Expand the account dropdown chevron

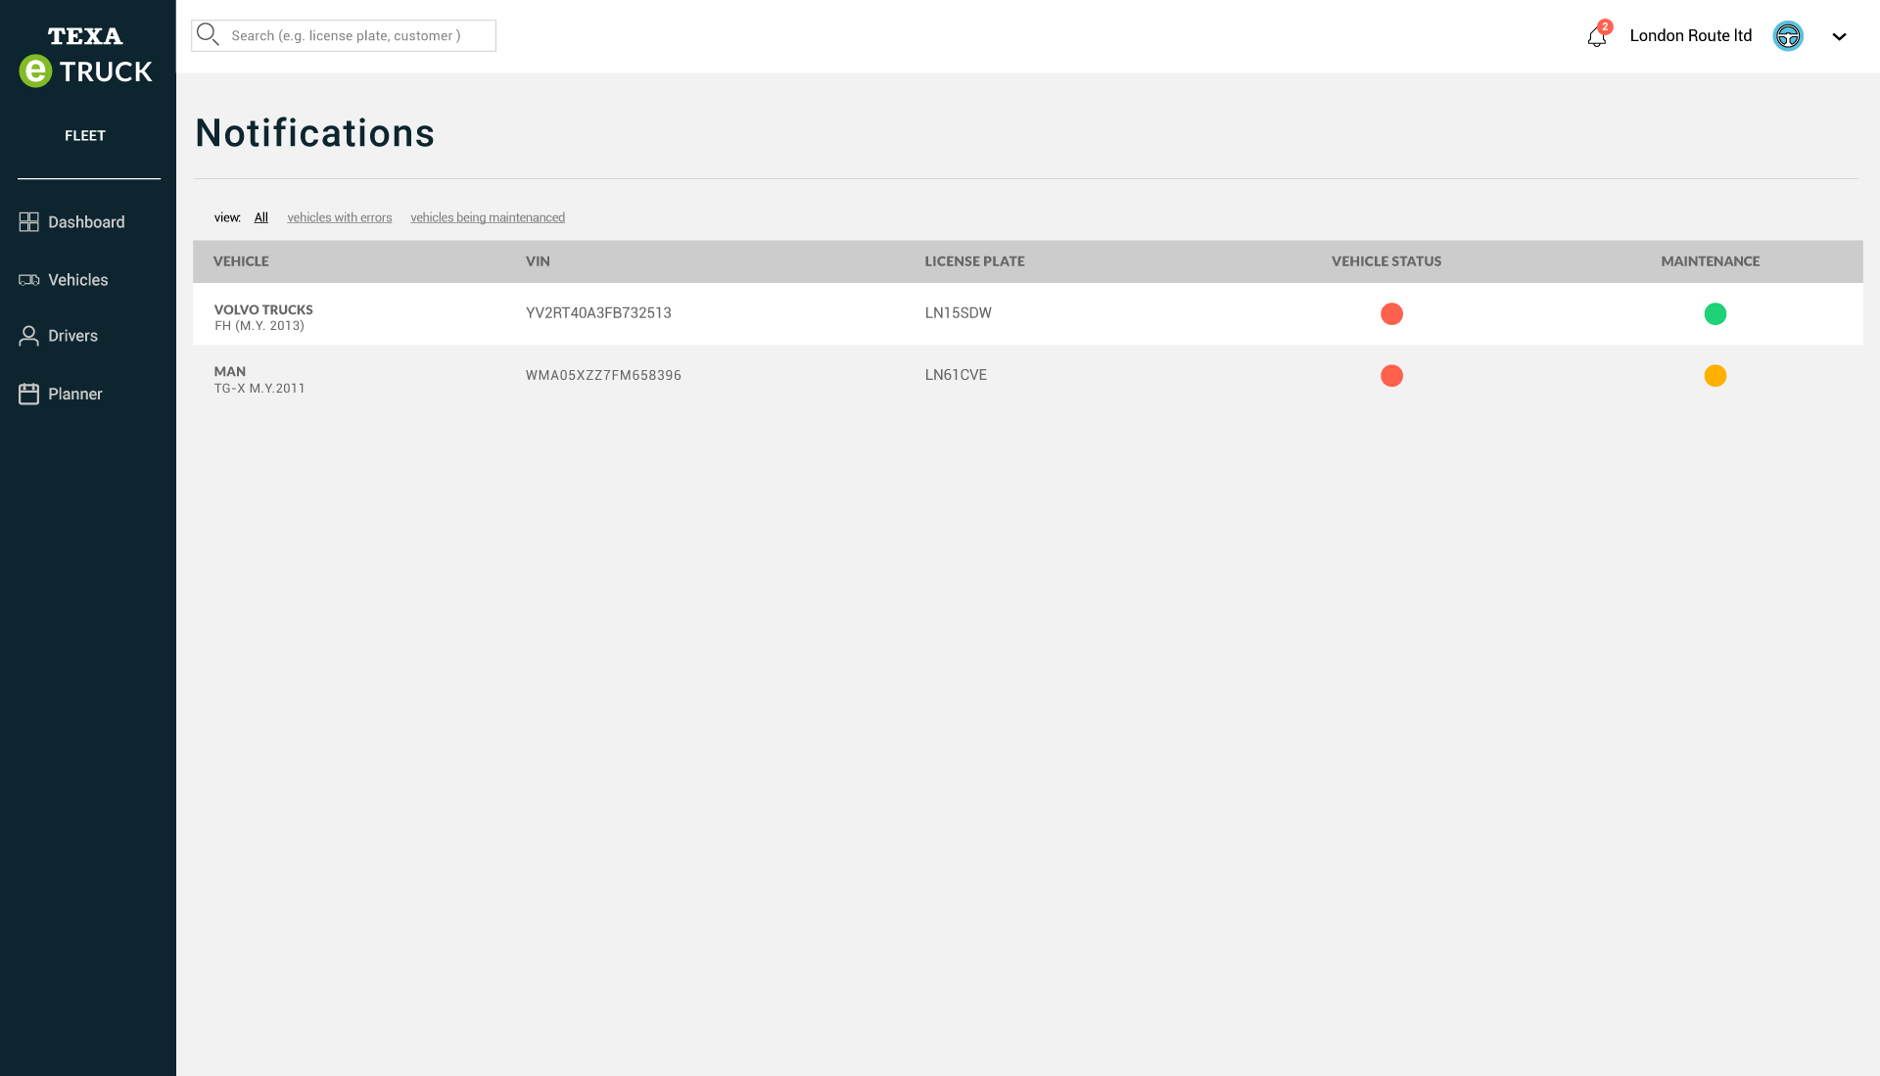[1839, 36]
